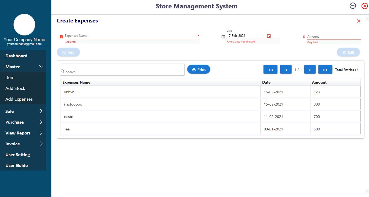
Task: Click the grey calendar-plus icon beside Date
Action: [x=223, y=37]
